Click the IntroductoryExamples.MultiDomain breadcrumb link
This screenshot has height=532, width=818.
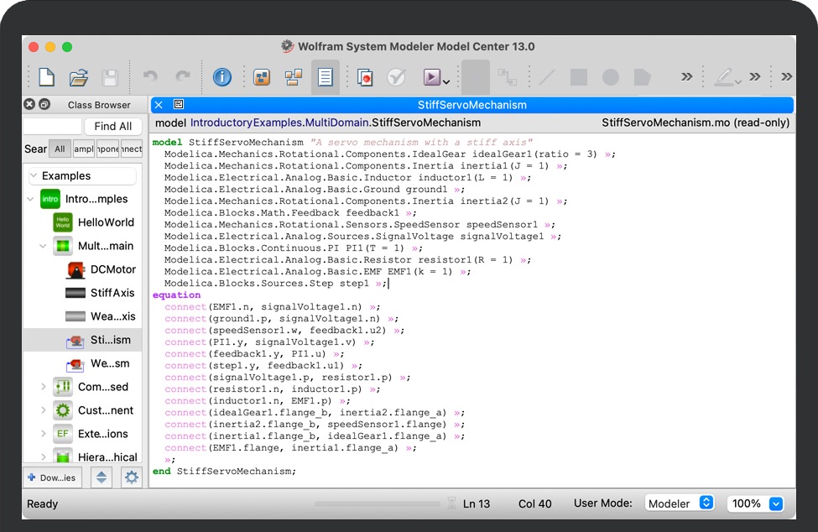[x=279, y=123]
